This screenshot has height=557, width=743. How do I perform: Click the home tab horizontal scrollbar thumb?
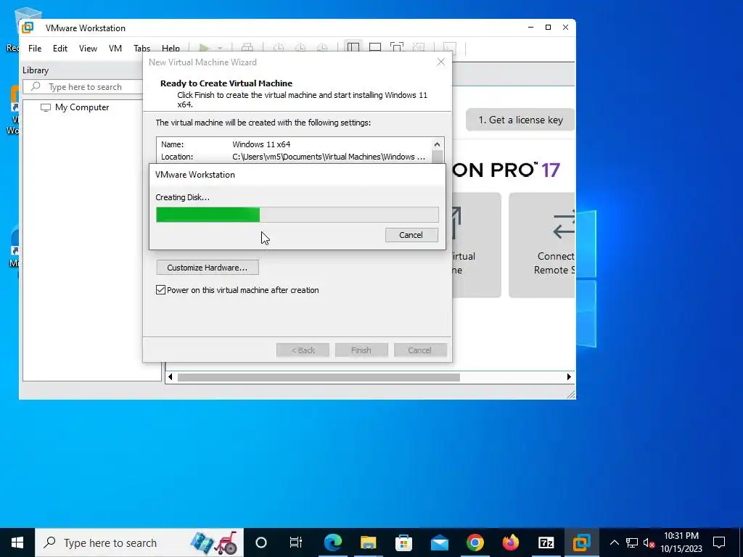pos(319,377)
